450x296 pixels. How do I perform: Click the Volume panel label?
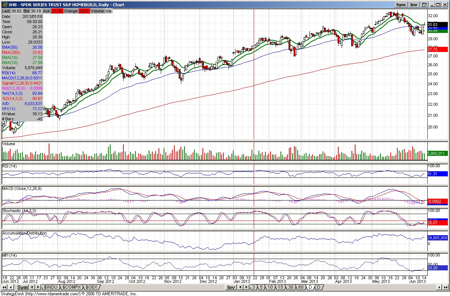point(9,144)
